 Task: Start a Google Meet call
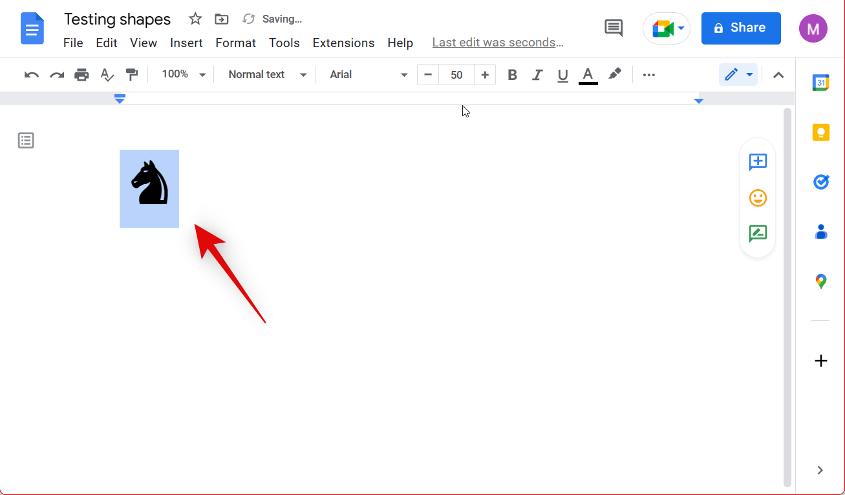tap(667, 28)
